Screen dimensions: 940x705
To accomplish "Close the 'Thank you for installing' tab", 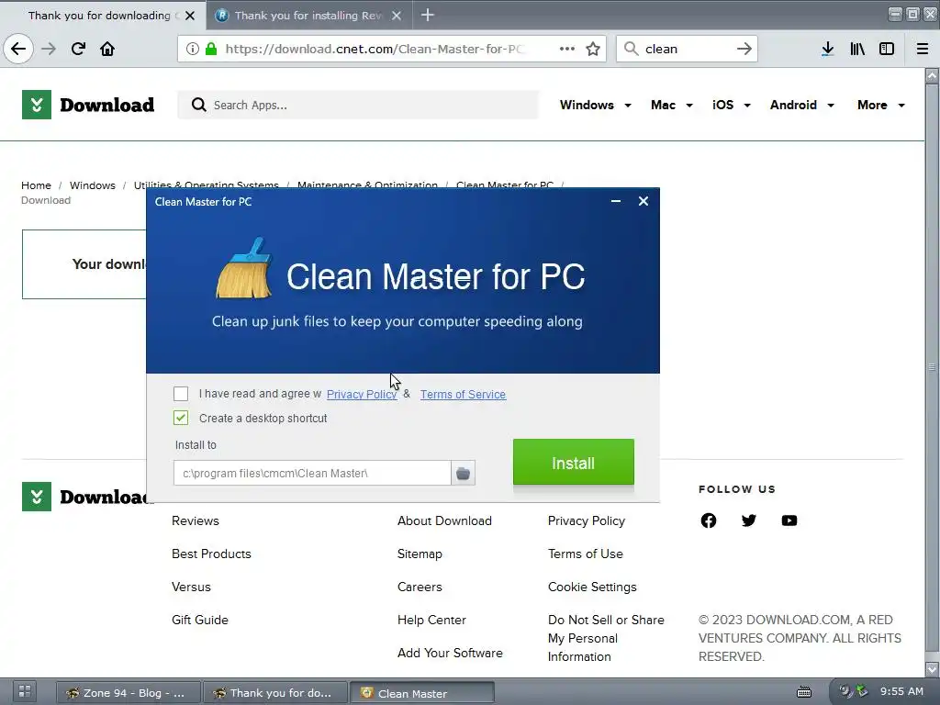I will [397, 16].
